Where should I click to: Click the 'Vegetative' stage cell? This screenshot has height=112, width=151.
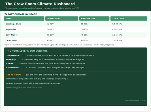[x=11, y=29]
